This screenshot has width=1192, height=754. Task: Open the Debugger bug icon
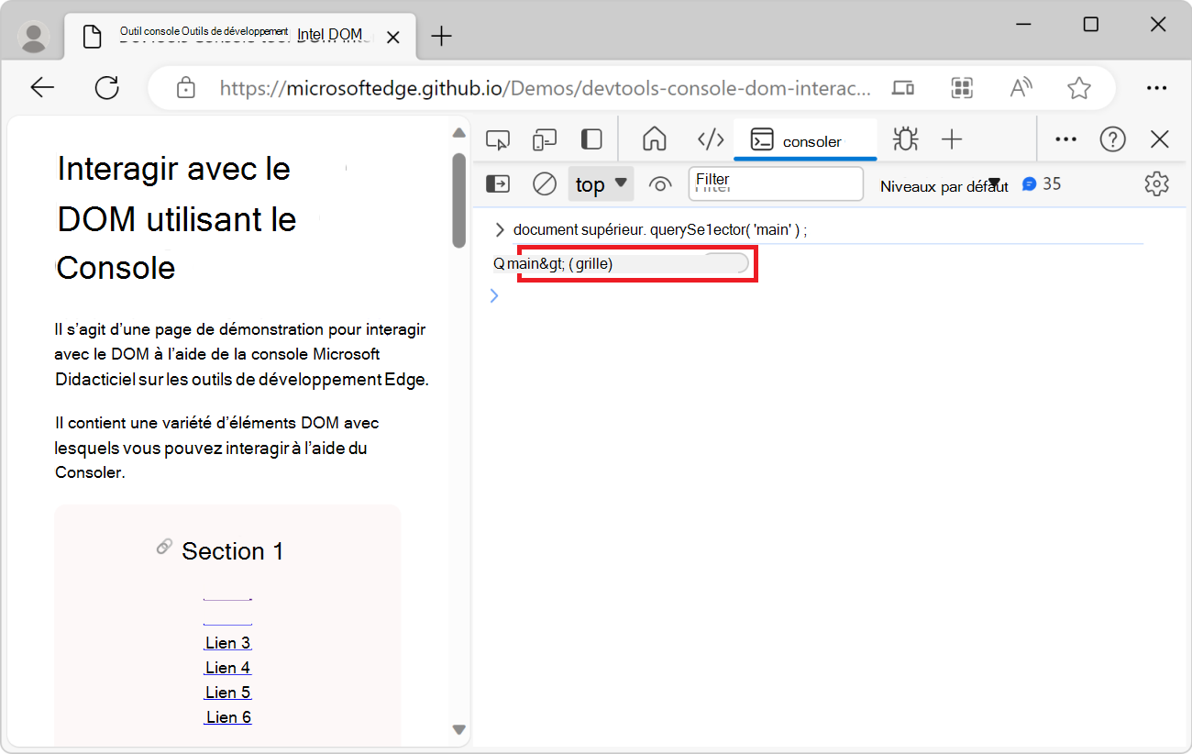click(905, 139)
